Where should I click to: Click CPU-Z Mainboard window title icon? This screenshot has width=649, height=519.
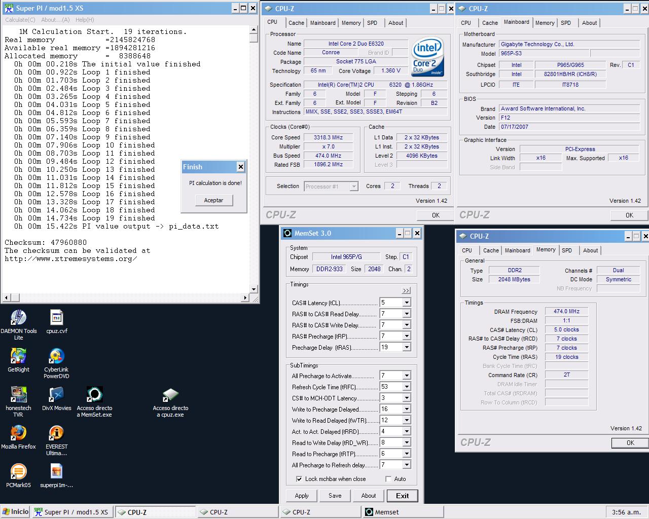pyautogui.click(x=462, y=9)
